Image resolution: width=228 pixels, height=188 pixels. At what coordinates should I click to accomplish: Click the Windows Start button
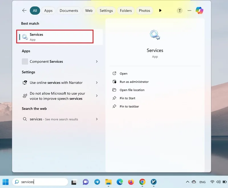tap(5, 182)
